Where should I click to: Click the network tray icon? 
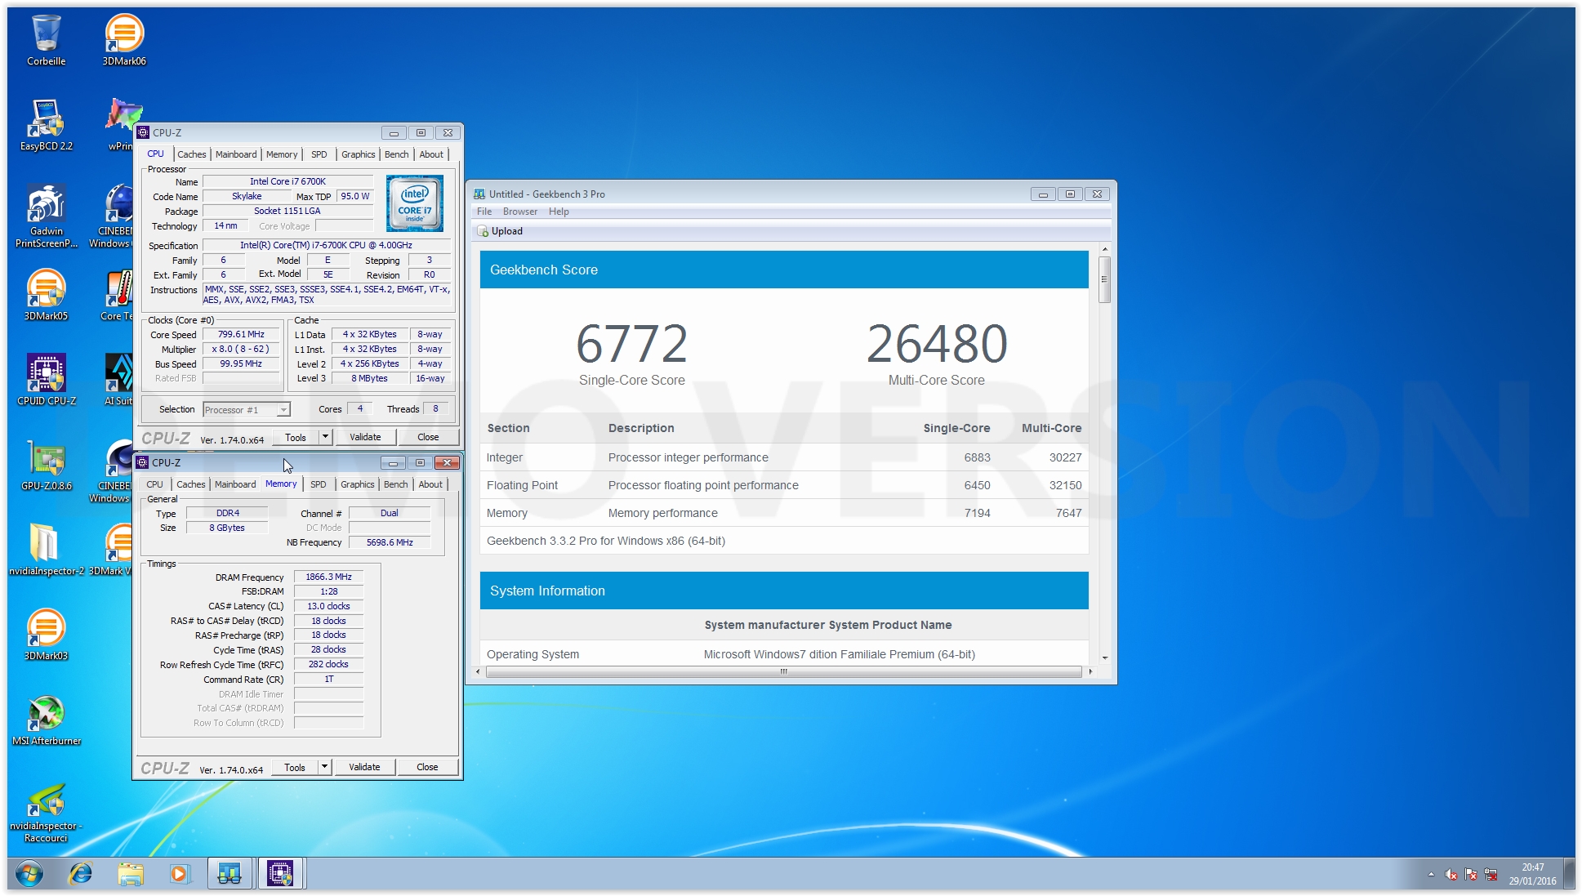point(1491,875)
